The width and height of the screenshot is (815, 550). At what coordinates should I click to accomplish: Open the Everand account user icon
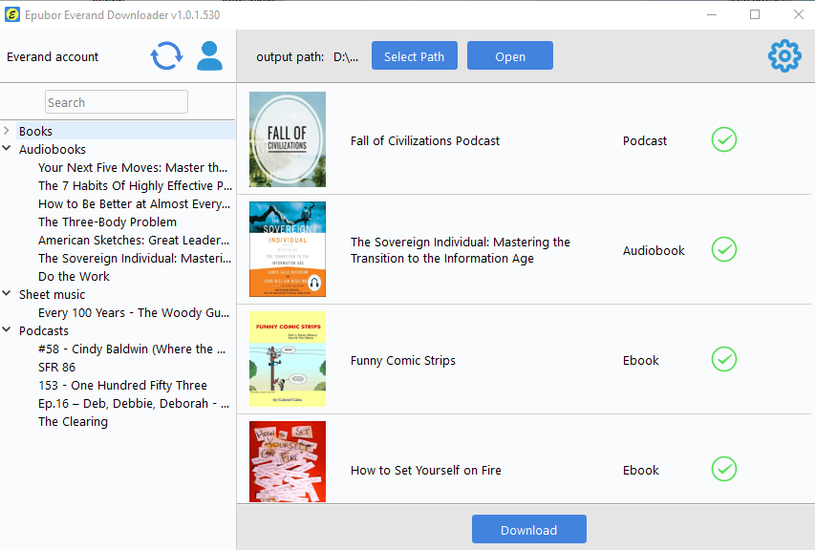point(209,56)
